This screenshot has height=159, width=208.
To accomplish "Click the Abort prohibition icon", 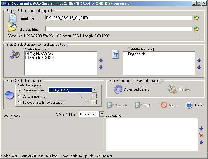I will coord(164,105).
